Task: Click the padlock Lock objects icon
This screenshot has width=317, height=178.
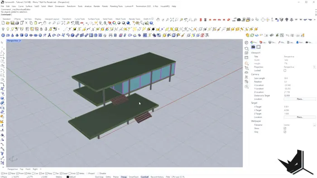Action: pos(41,29)
